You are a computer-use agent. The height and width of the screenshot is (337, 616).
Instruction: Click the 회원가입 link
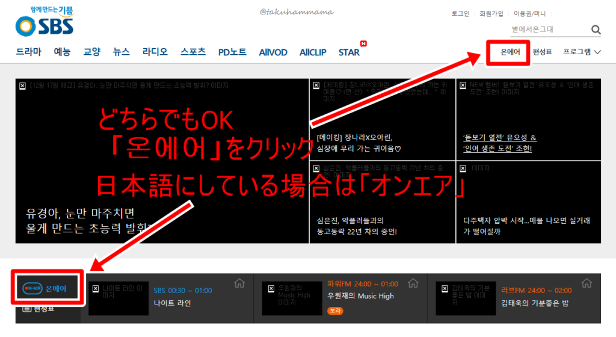click(491, 13)
